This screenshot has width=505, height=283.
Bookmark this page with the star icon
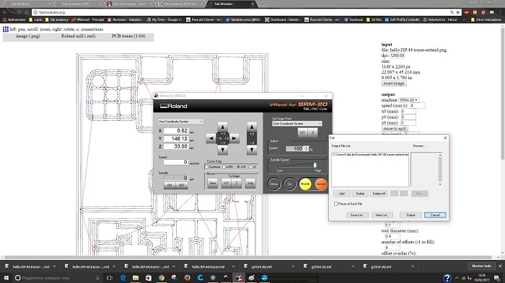(x=457, y=12)
